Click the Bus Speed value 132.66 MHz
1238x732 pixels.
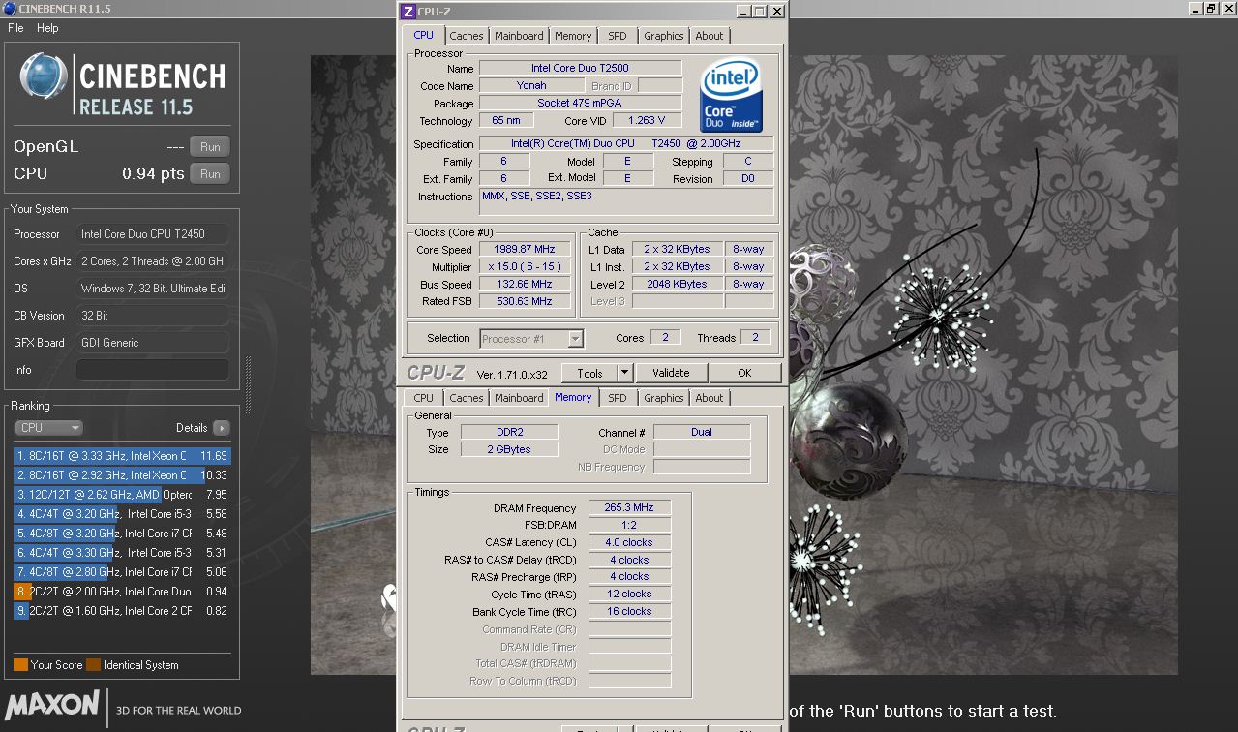(524, 285)
